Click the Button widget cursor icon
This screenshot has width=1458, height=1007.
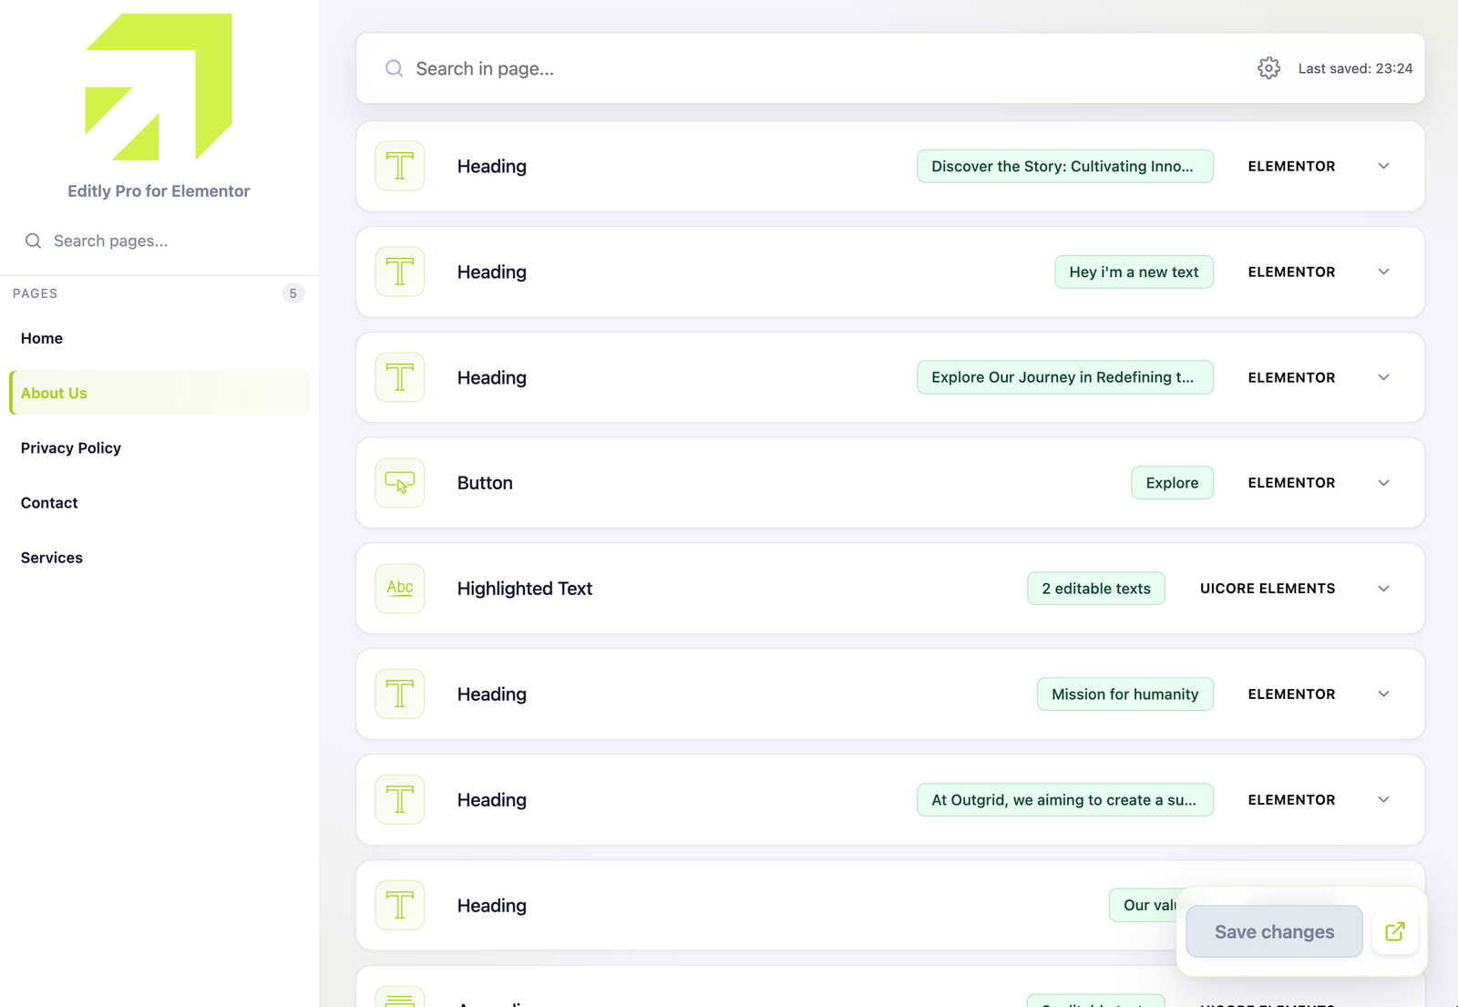click(400, 483)
